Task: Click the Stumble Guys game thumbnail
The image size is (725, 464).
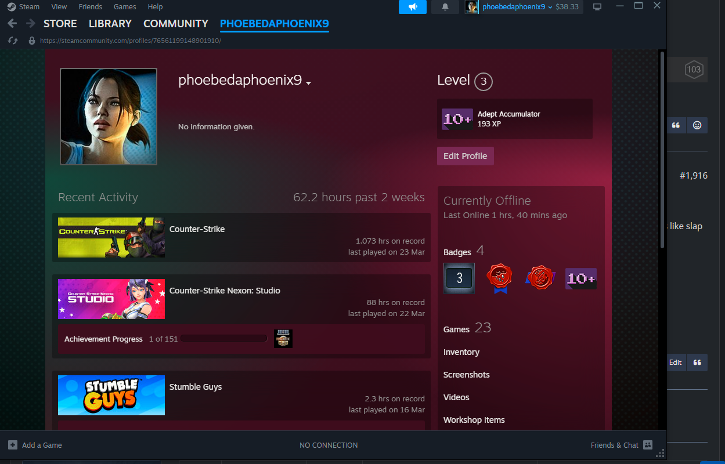Action: click(111, 395)
